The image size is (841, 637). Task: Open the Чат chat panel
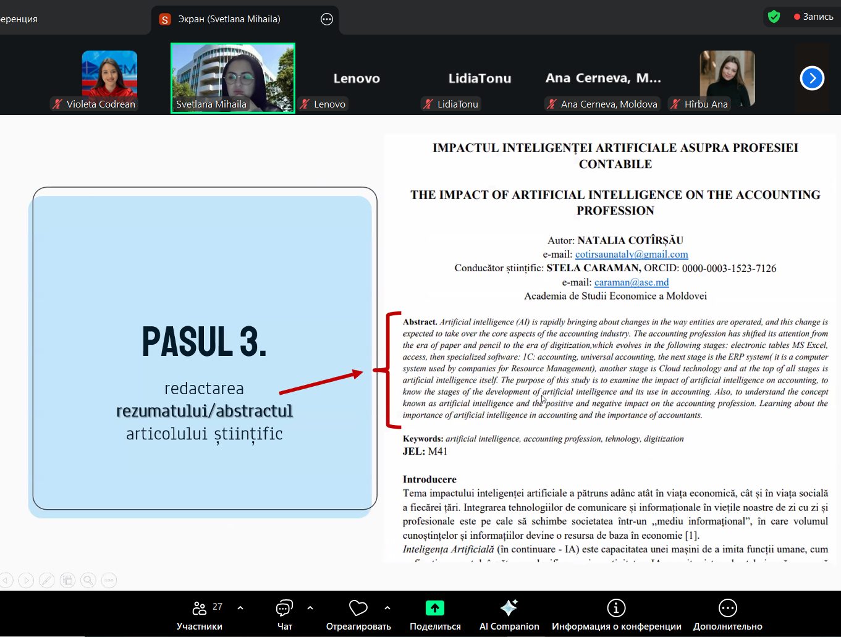[284, 615]
